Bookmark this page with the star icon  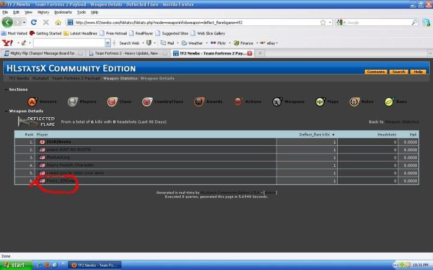coord(323,22)
